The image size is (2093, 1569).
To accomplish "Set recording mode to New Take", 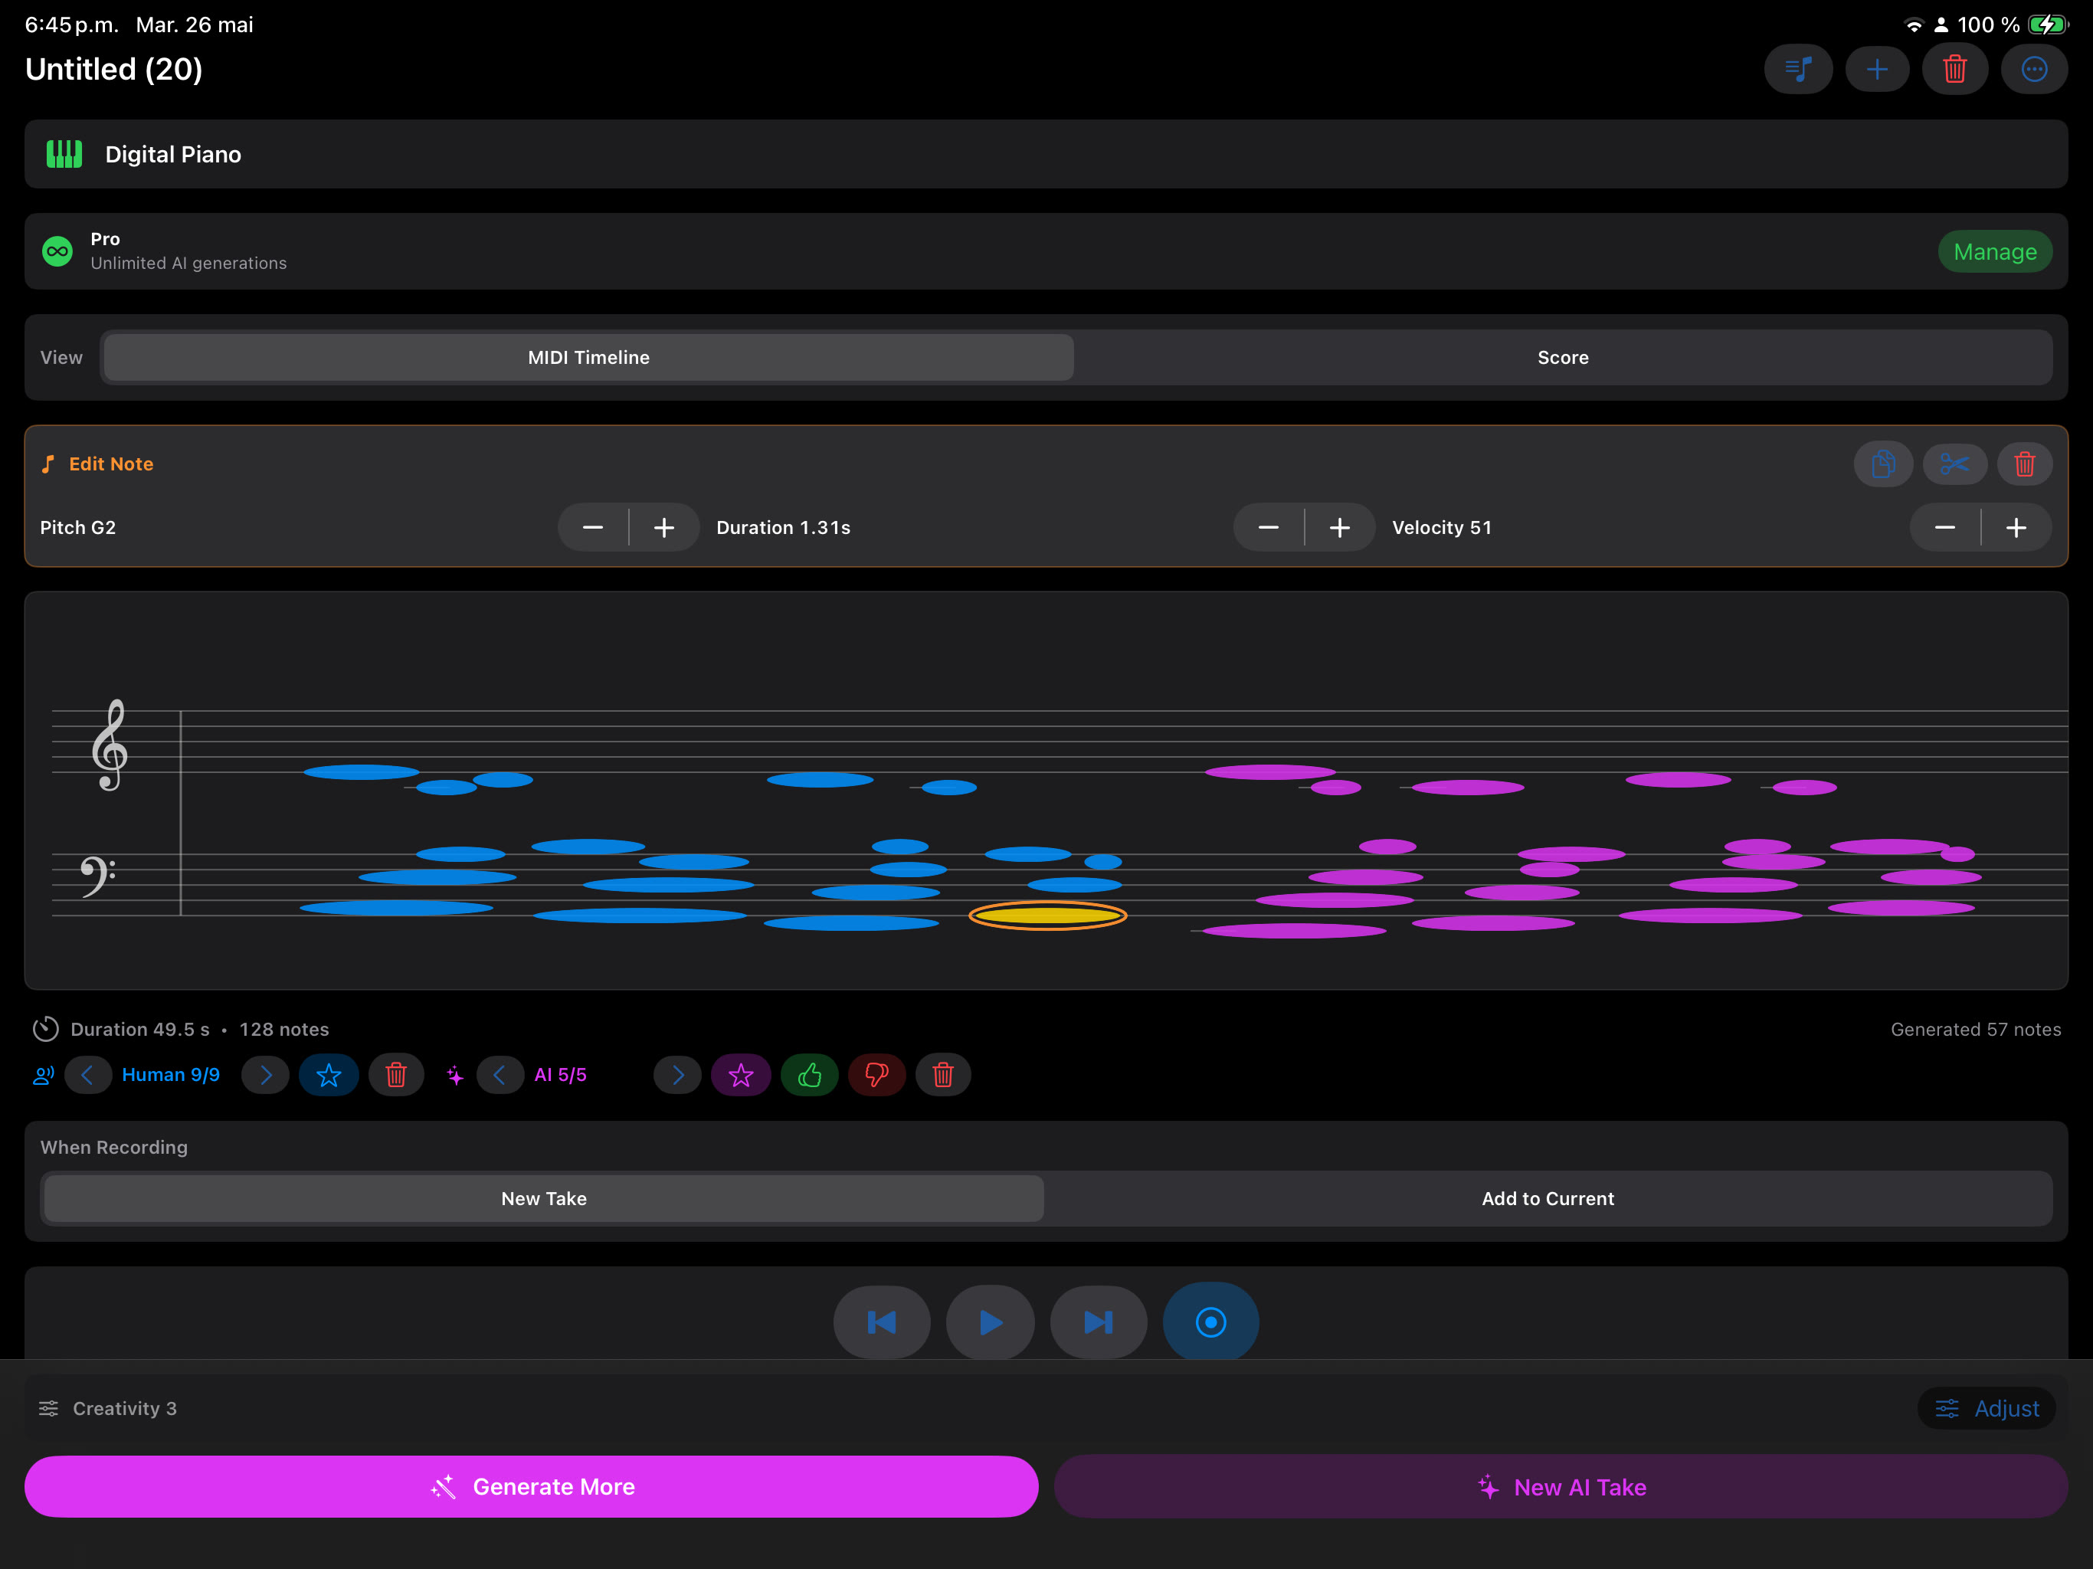I will point(544,1198).
